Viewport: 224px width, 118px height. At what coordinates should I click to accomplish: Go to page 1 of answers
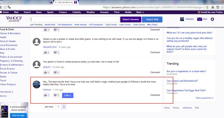coord(58,107)
